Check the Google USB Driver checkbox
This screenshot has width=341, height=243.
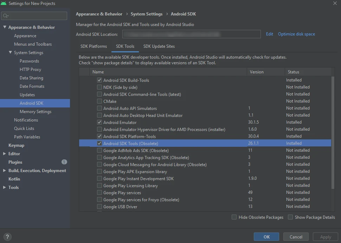tap(99, 207)
